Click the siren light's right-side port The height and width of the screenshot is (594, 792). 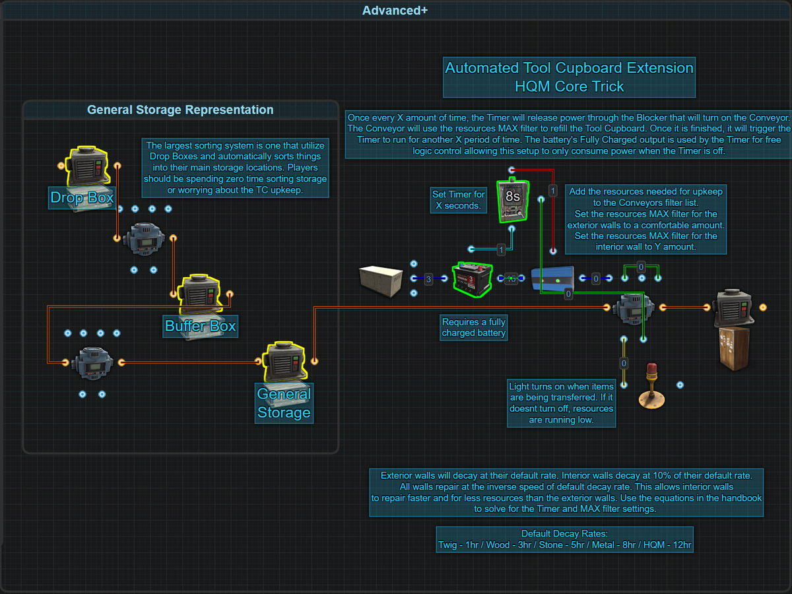coord(680,385)
